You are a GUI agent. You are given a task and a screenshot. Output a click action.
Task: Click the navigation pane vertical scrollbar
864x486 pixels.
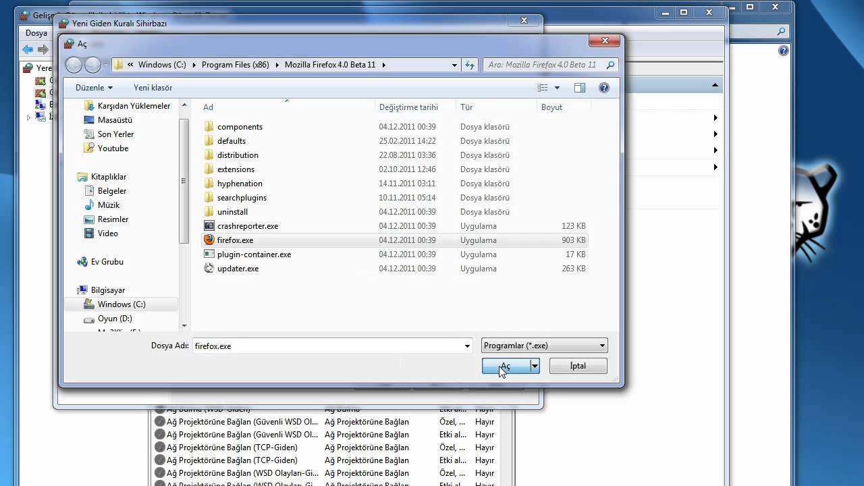(x=184, y=181)
